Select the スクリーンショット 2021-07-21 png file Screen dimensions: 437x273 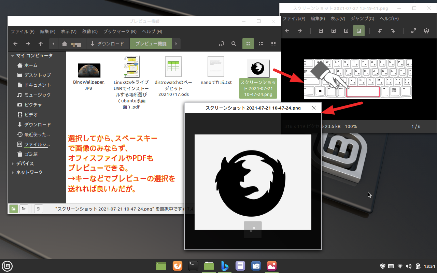(258, 78)
